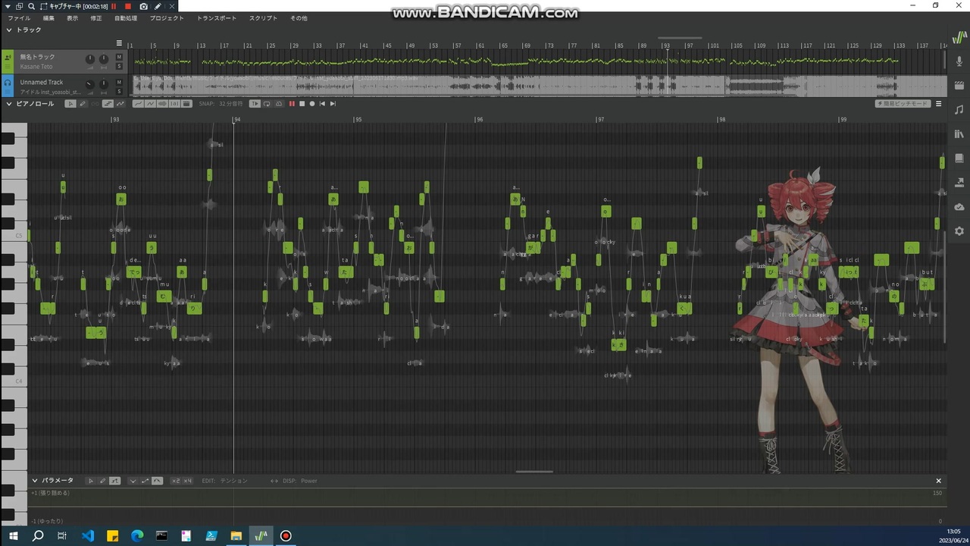Jump to start with skip-back button
970x546 pixels.
(x=322, y=104)
